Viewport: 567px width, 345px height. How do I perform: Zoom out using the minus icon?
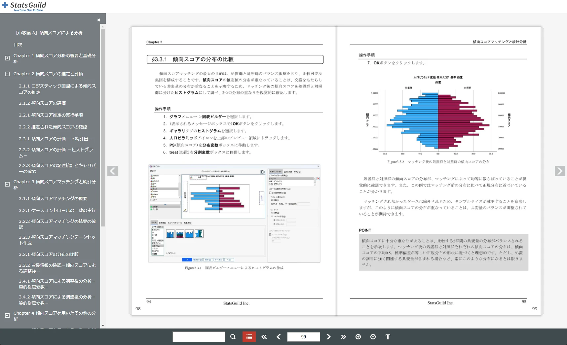click(x=373, y=337)
